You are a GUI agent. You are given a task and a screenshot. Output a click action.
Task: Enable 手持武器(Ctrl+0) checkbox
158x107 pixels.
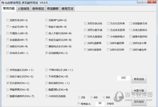[x=47, y=76]
